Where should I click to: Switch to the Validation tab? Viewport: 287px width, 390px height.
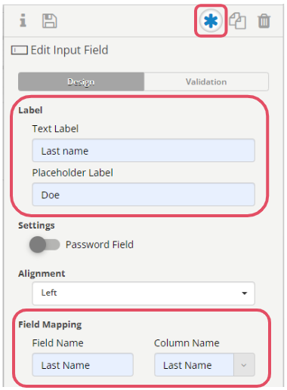[206, 81]
